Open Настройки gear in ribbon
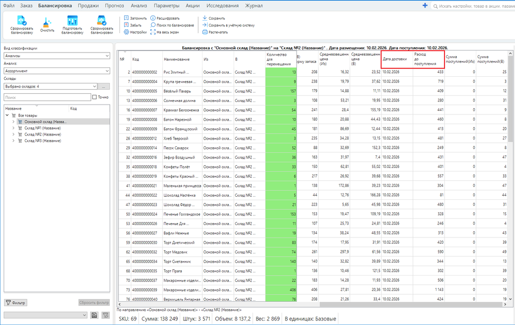 click(126, 32)
